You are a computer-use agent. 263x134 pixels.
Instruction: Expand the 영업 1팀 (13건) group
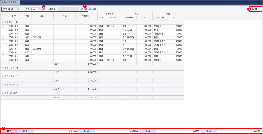(3, 68)
